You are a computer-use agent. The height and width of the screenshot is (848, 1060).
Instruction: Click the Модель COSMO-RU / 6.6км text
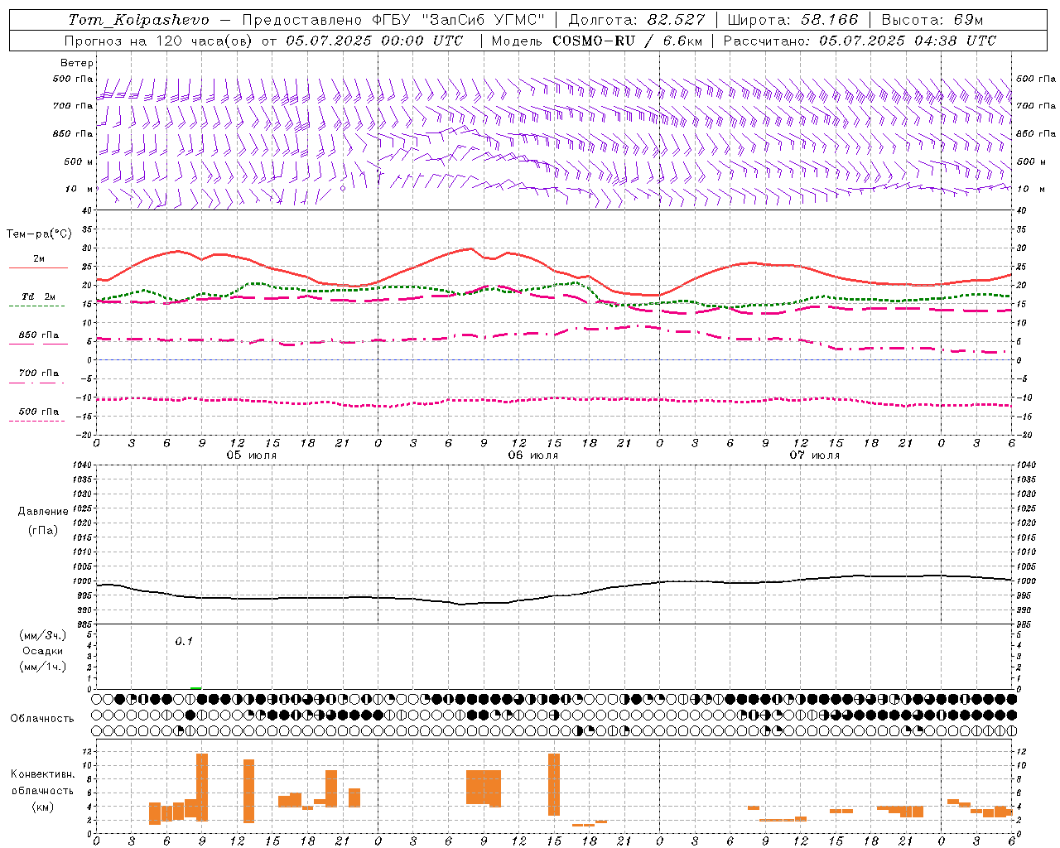[x=597, y=41]
